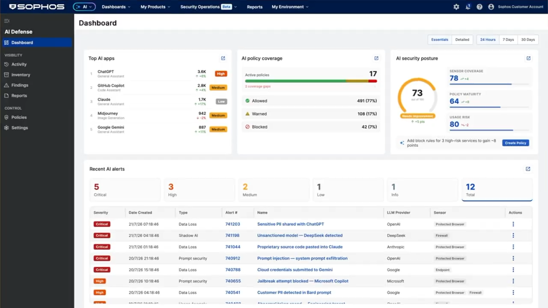Open AI security posture expand icon
The height and width of the screenshot is (308, 548).
[x=528, y=58]
